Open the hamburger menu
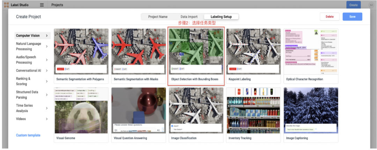377x150 pixels. (42, 5)
